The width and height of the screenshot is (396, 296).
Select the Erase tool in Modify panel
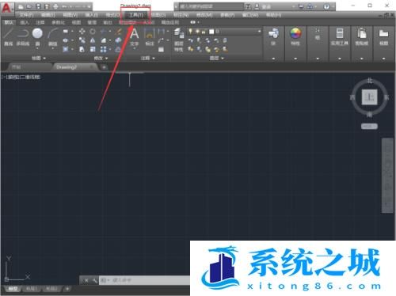click(x=119, y=32)
